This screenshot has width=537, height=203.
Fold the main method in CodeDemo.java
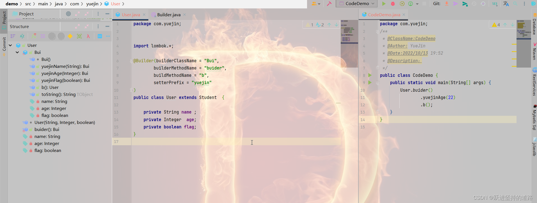click(x=377, y=83)
